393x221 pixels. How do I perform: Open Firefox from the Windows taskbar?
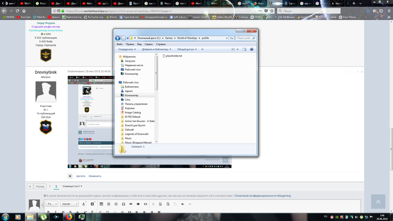(x=69, y=216)
